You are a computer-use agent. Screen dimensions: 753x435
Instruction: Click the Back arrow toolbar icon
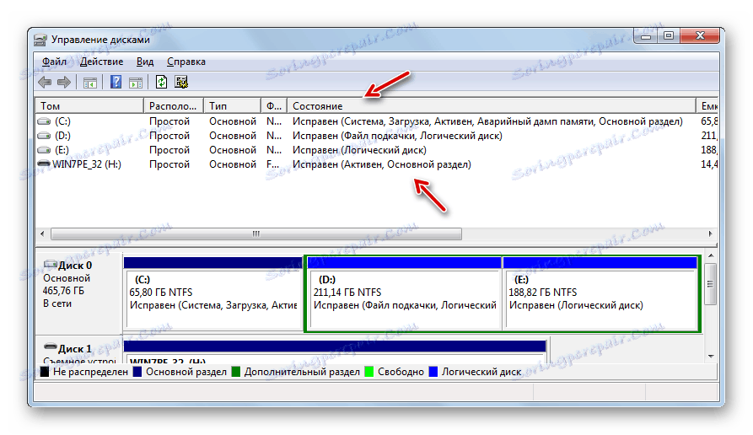(45, 82)
